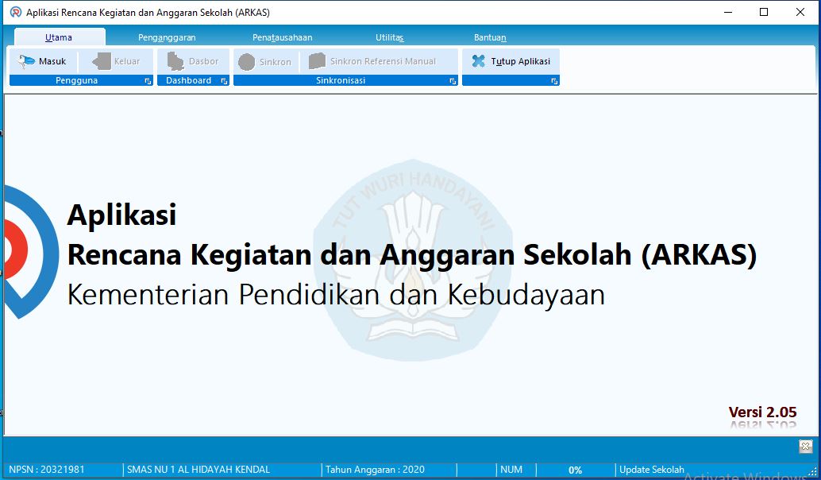Click the small close icon above the status bar
The image size is (821, 480).
point(805,447)
